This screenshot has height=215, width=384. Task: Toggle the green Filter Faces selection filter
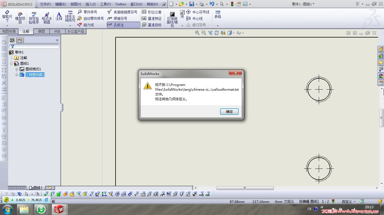point(59,194)
